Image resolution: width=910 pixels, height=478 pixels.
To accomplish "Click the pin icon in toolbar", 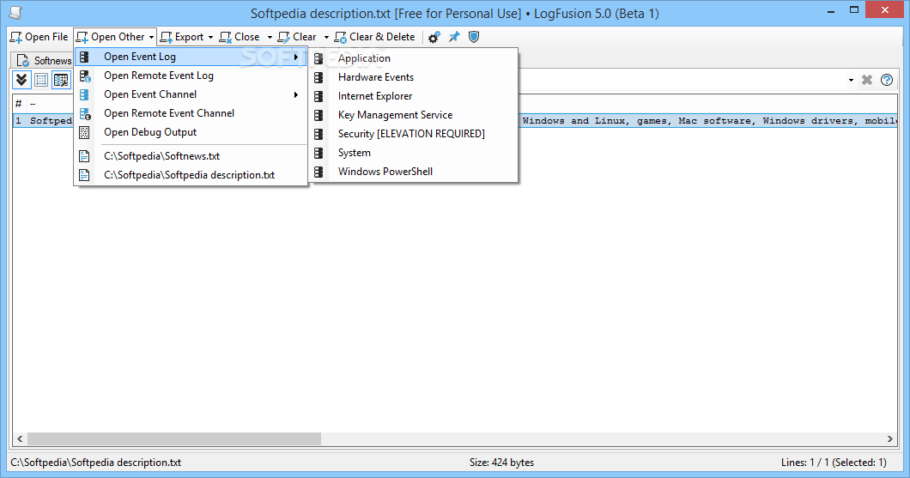I will [454, 37].
